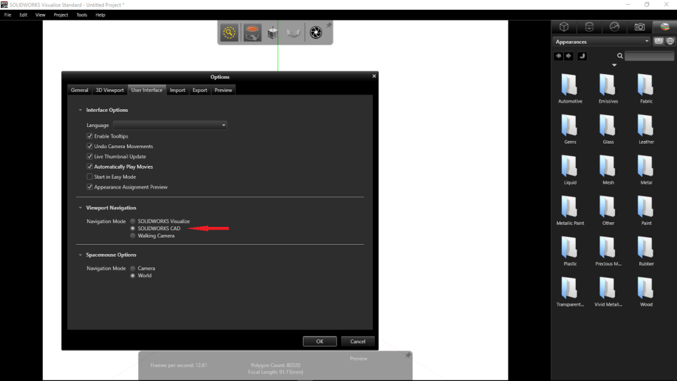Viewport: 677px width, 381px height.
Task: Expand the Appearances library dropdown
Action: tap(647, 42)
